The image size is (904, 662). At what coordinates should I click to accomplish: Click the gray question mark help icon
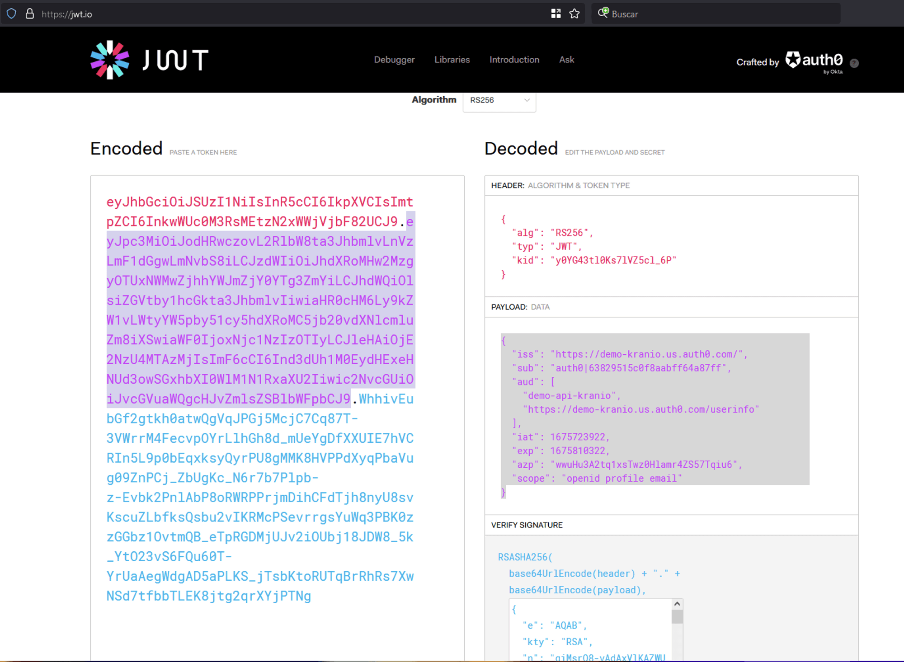coord(854,63)
